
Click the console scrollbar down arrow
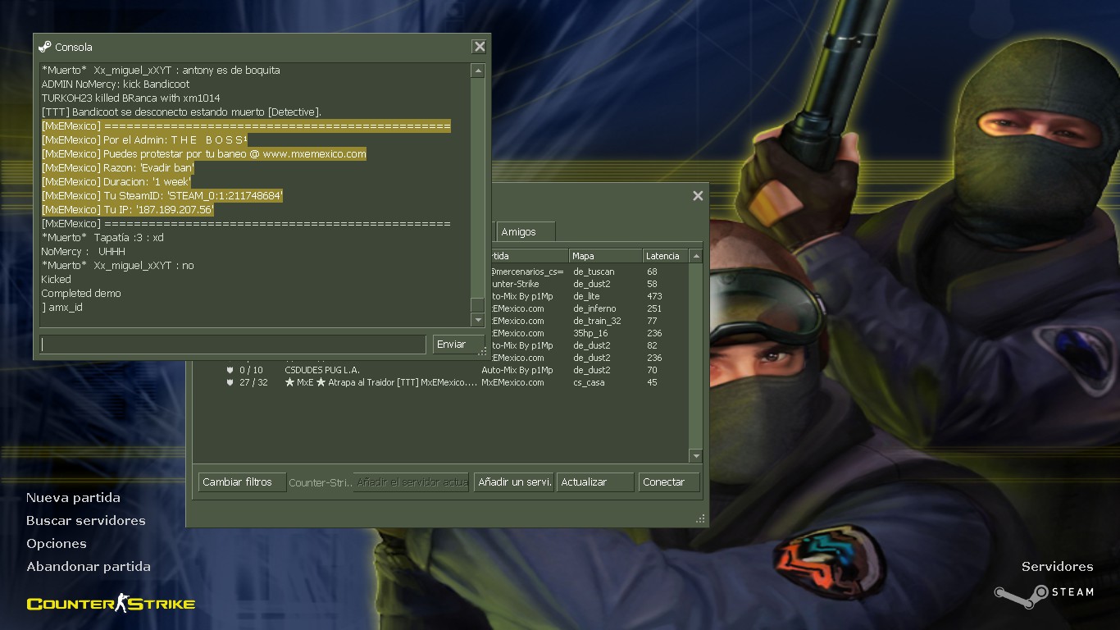point(478,319)
